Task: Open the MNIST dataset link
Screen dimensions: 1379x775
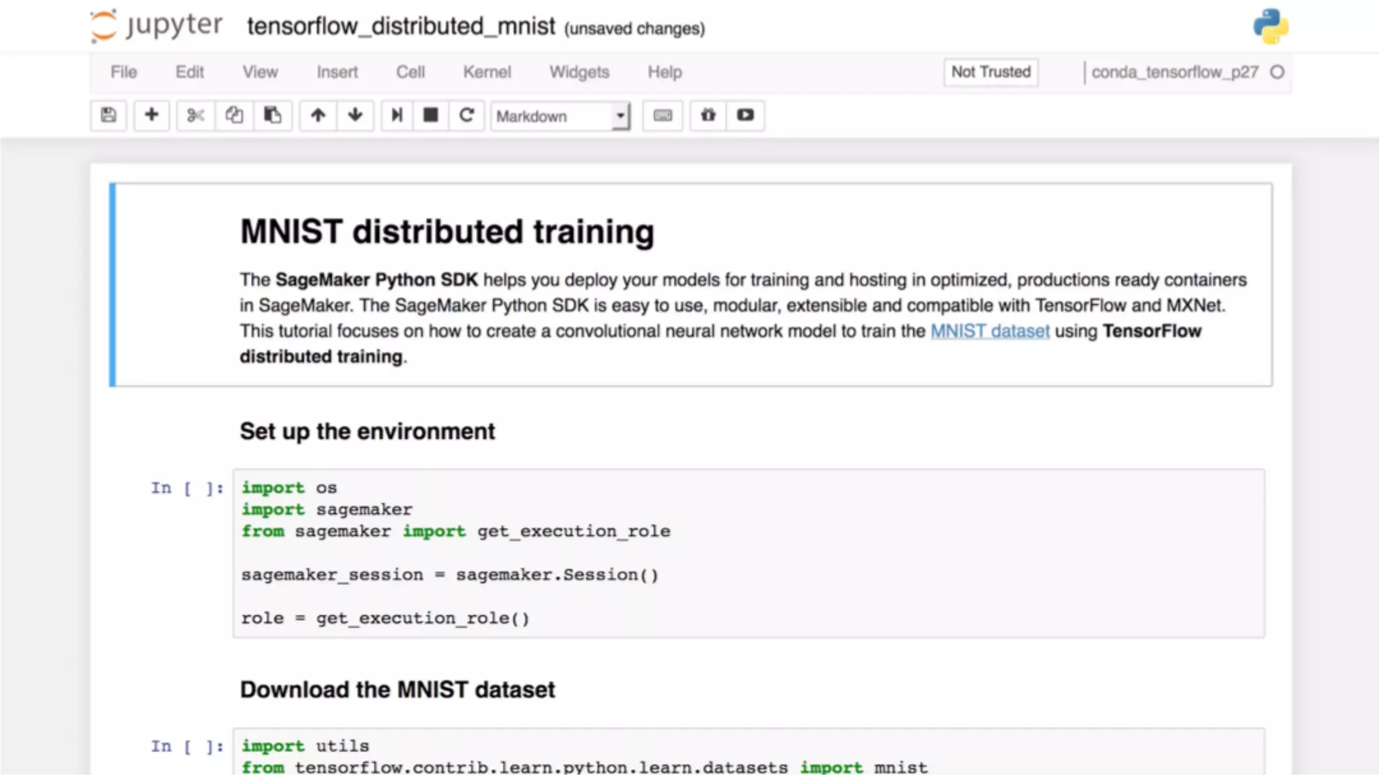Action: tap(990, 331)
